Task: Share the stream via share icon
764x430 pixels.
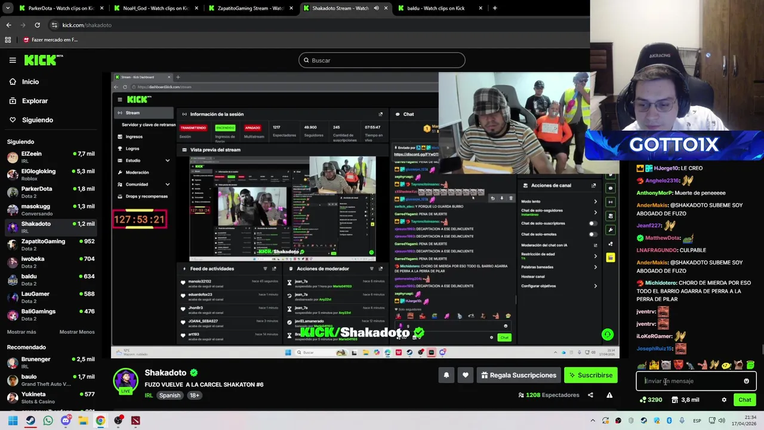Action: 590,395
